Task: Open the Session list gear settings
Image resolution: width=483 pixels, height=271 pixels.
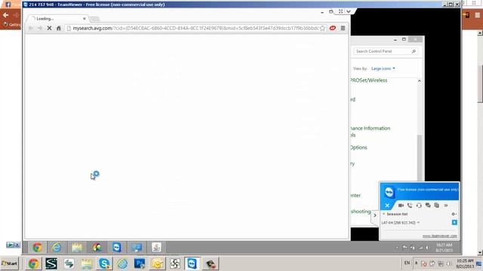Action: 454,214
